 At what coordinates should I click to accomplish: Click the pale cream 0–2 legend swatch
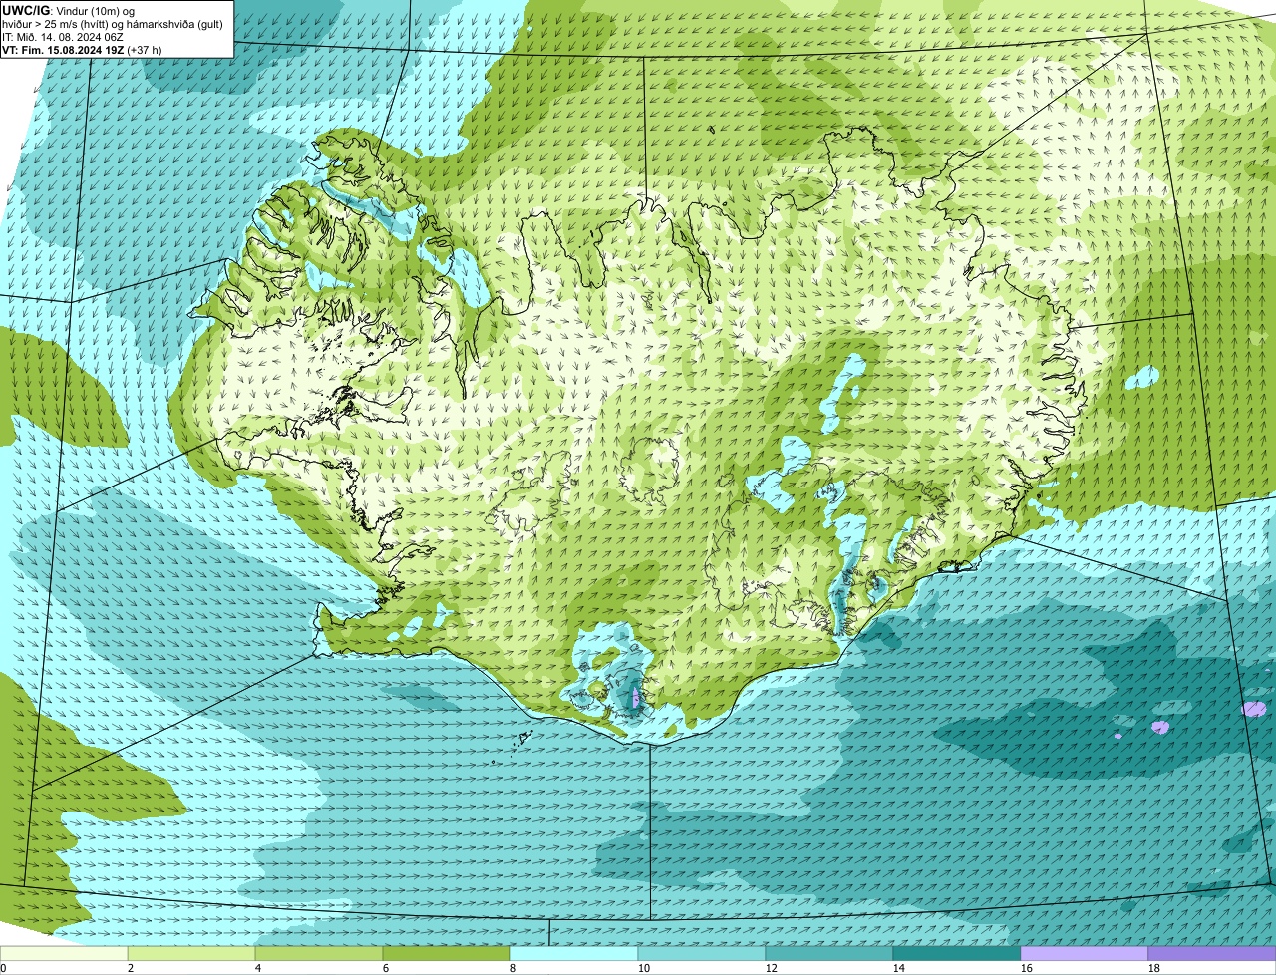click(x=64, y=954)
